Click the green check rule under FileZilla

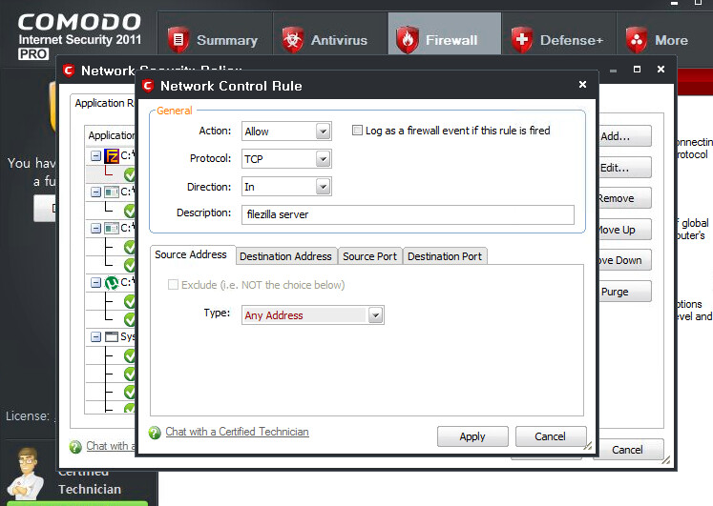click(x=130, y=173)
